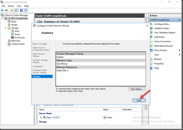Click the Online status icon for CLUS01
This screenshot has width=183, height=130.
(x=105, y=118)
